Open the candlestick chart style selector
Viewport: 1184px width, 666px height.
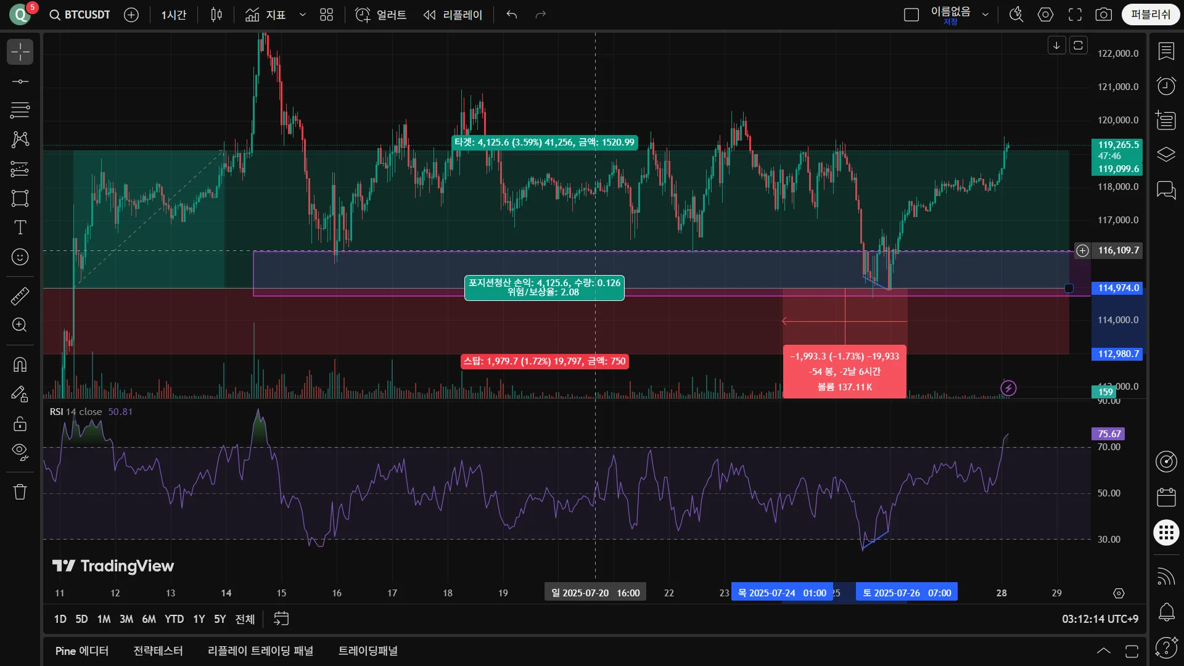pos(216,14)
